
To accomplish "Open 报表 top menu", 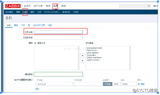I will 48,6.
